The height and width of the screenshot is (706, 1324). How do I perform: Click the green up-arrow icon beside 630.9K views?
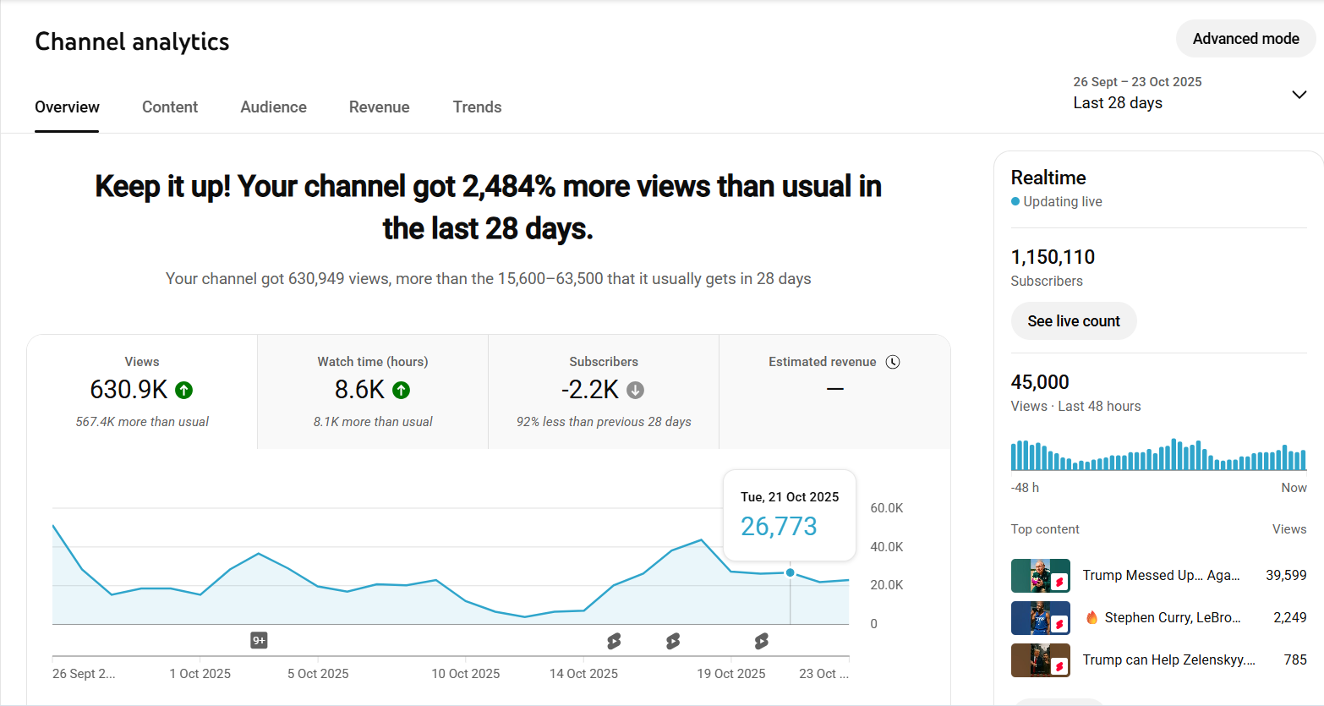coord(183,390)
